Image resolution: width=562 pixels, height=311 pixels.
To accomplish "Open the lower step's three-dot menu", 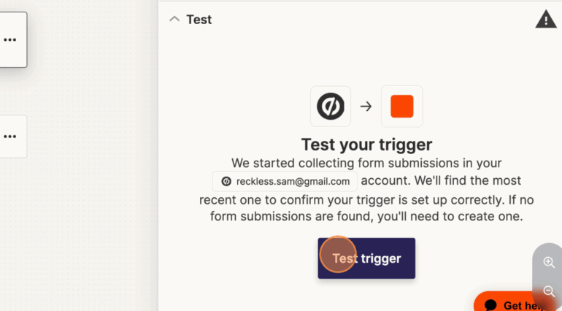I will pyautogui.click(x=9, y=136).
